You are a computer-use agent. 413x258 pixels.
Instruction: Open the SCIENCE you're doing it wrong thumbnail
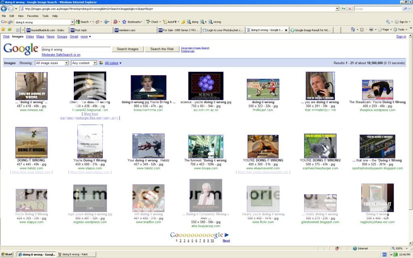click(x=206, y=86)
